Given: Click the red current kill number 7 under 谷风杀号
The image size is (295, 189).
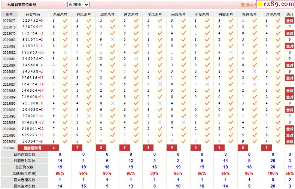Looking at the screenshot, I should coord(77,148).
